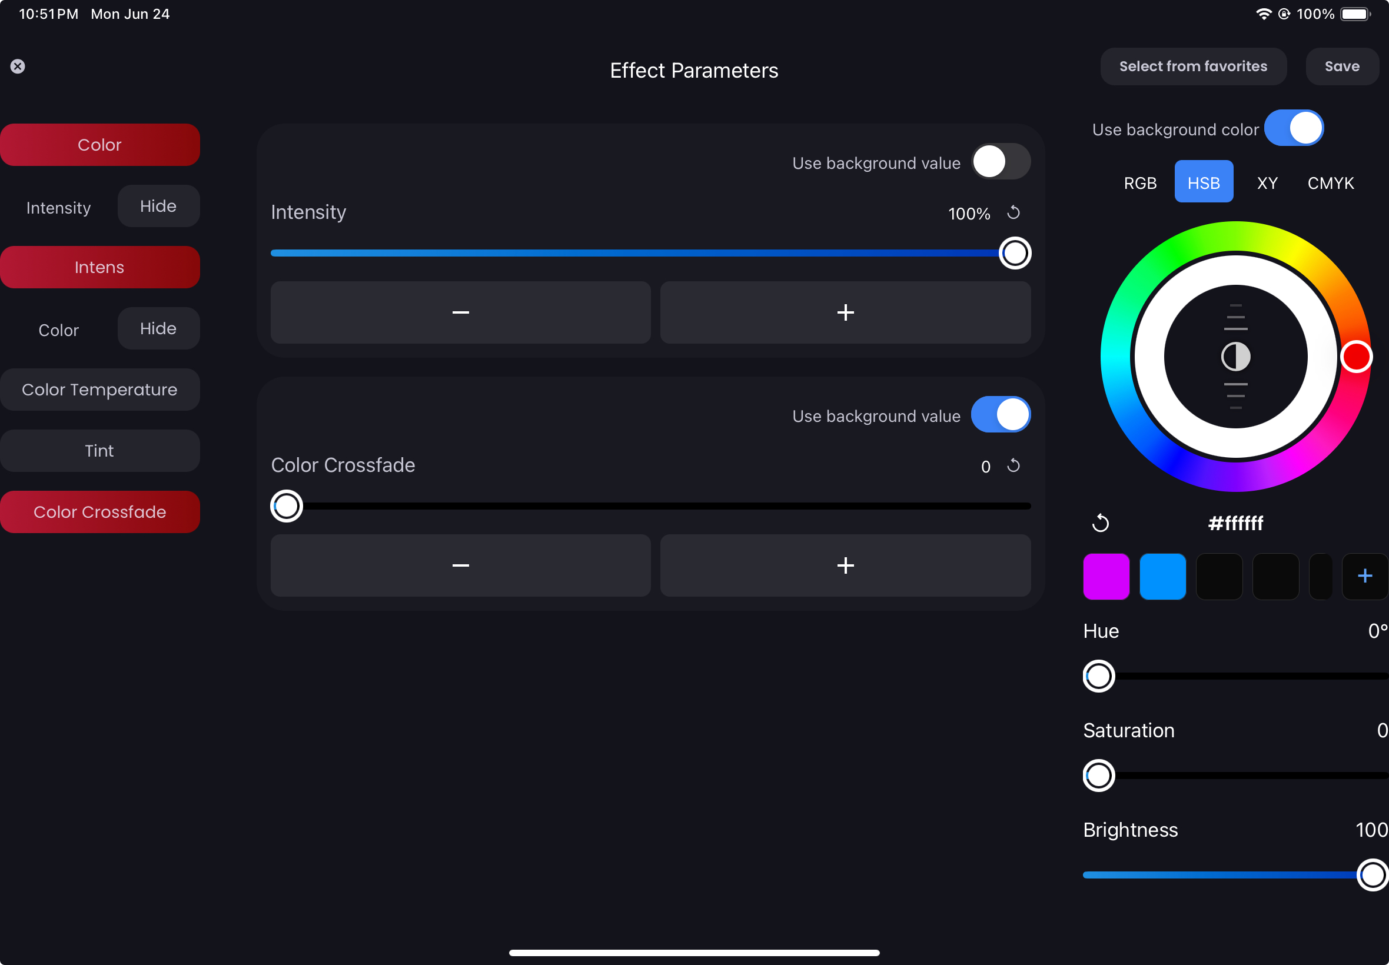1389x965 pixels.
Task: Pick the magenta favorite color swatch
Action: pos(1105,576)
